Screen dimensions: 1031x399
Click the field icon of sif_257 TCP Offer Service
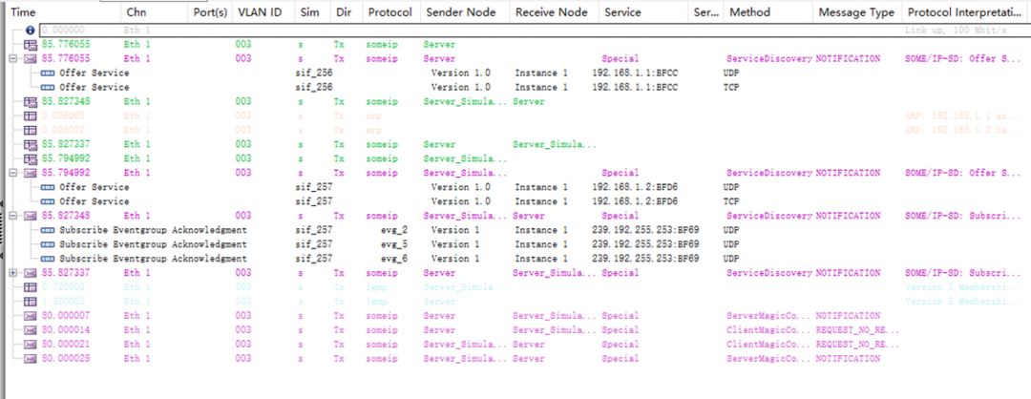point(48,201)
